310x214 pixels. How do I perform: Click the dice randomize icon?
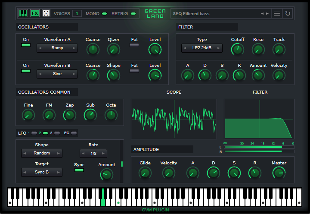coord(46,13)
